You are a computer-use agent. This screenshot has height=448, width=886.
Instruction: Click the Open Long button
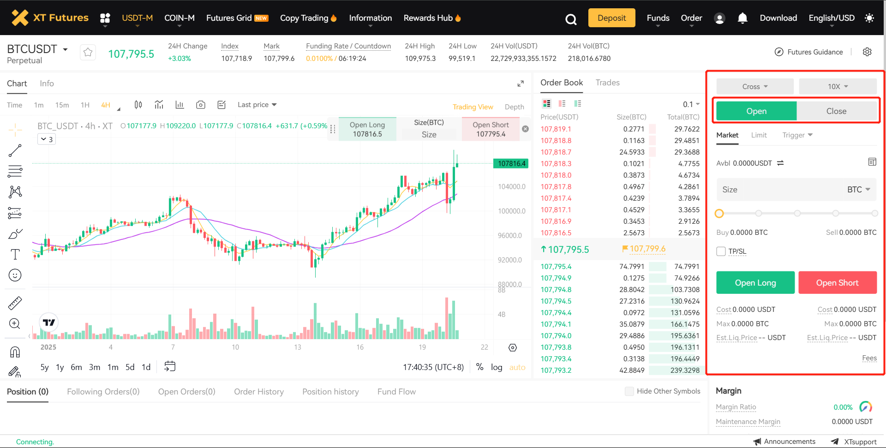coord(755,283)
